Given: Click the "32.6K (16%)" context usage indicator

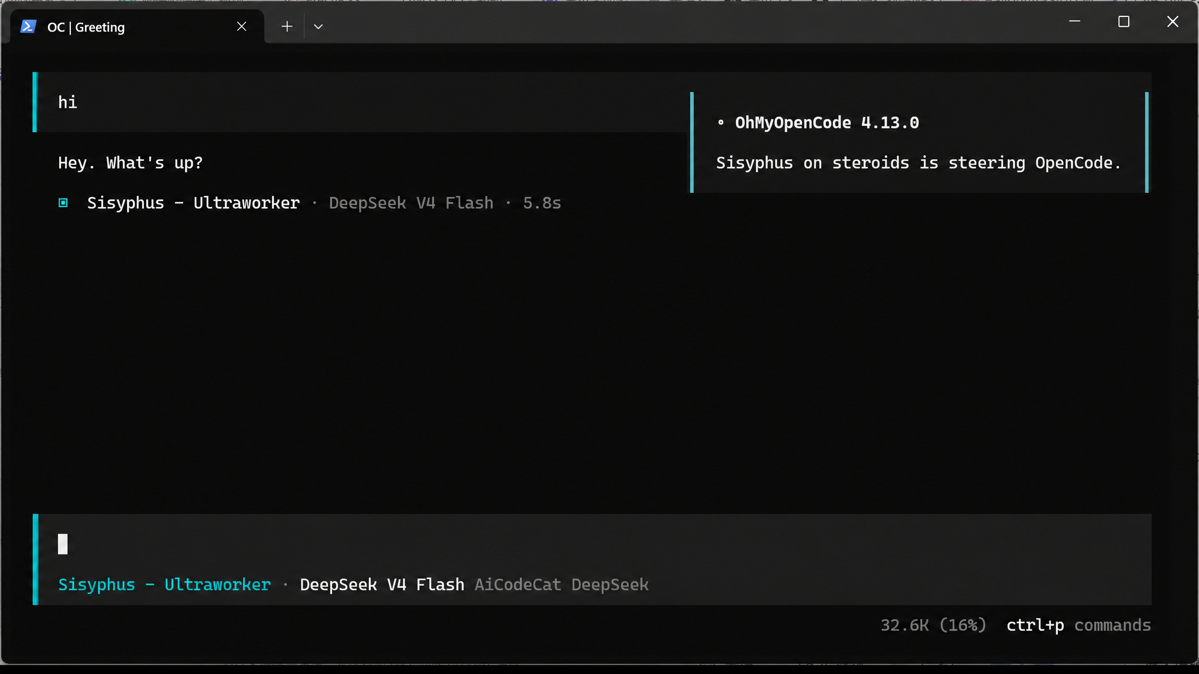Looking at the screenshot, I should point(933,625).
